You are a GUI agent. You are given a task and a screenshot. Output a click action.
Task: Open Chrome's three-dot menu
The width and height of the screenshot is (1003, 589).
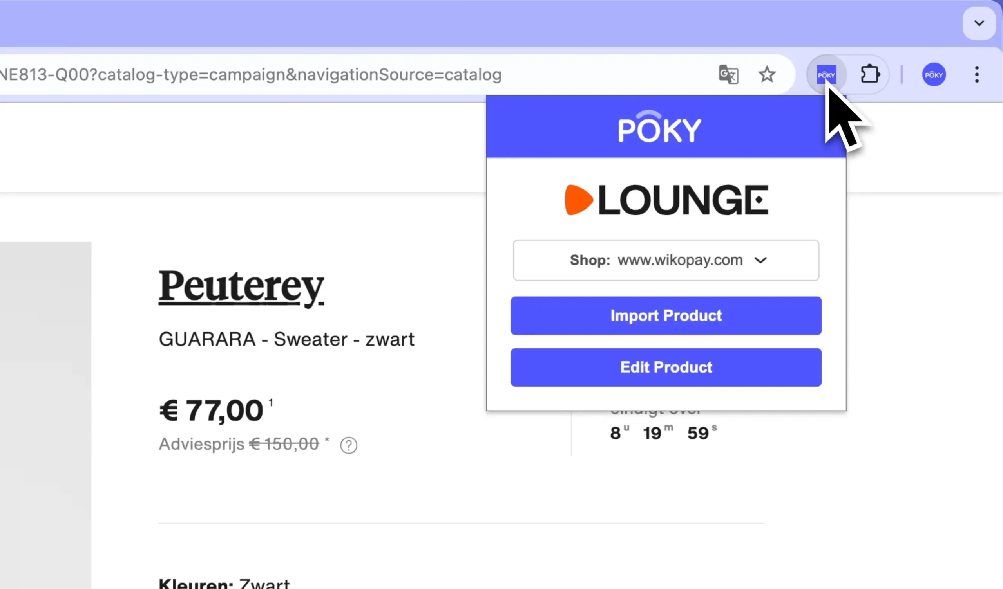coord(977,74)
